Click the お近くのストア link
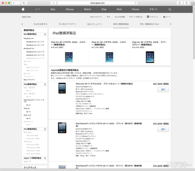Screen dimensions: 195x171 tap(96, 17)
